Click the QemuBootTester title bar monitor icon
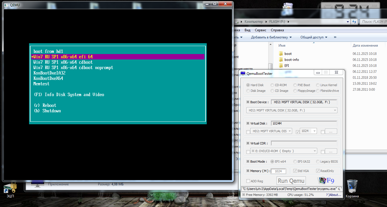The width and height of the screenshot is (387, 207). pos(243,74)
